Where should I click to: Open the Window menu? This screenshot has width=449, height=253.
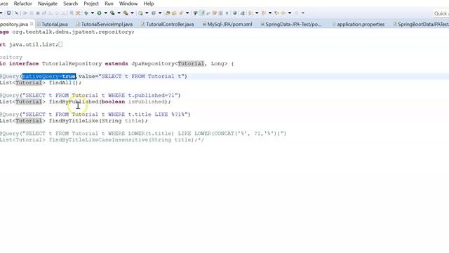point(128,4)
